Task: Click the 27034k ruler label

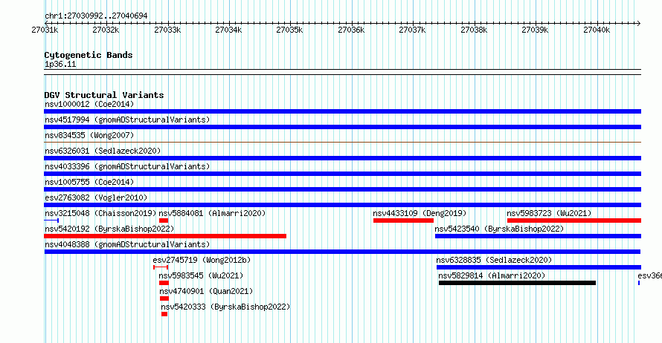Action: pyautogui.click(x=228, y=30)
